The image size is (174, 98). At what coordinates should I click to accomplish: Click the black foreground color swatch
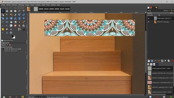(13, 36)
